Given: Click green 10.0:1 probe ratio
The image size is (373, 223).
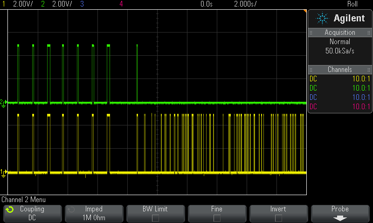Looking at the screenshot, I should tap(361, 88).
